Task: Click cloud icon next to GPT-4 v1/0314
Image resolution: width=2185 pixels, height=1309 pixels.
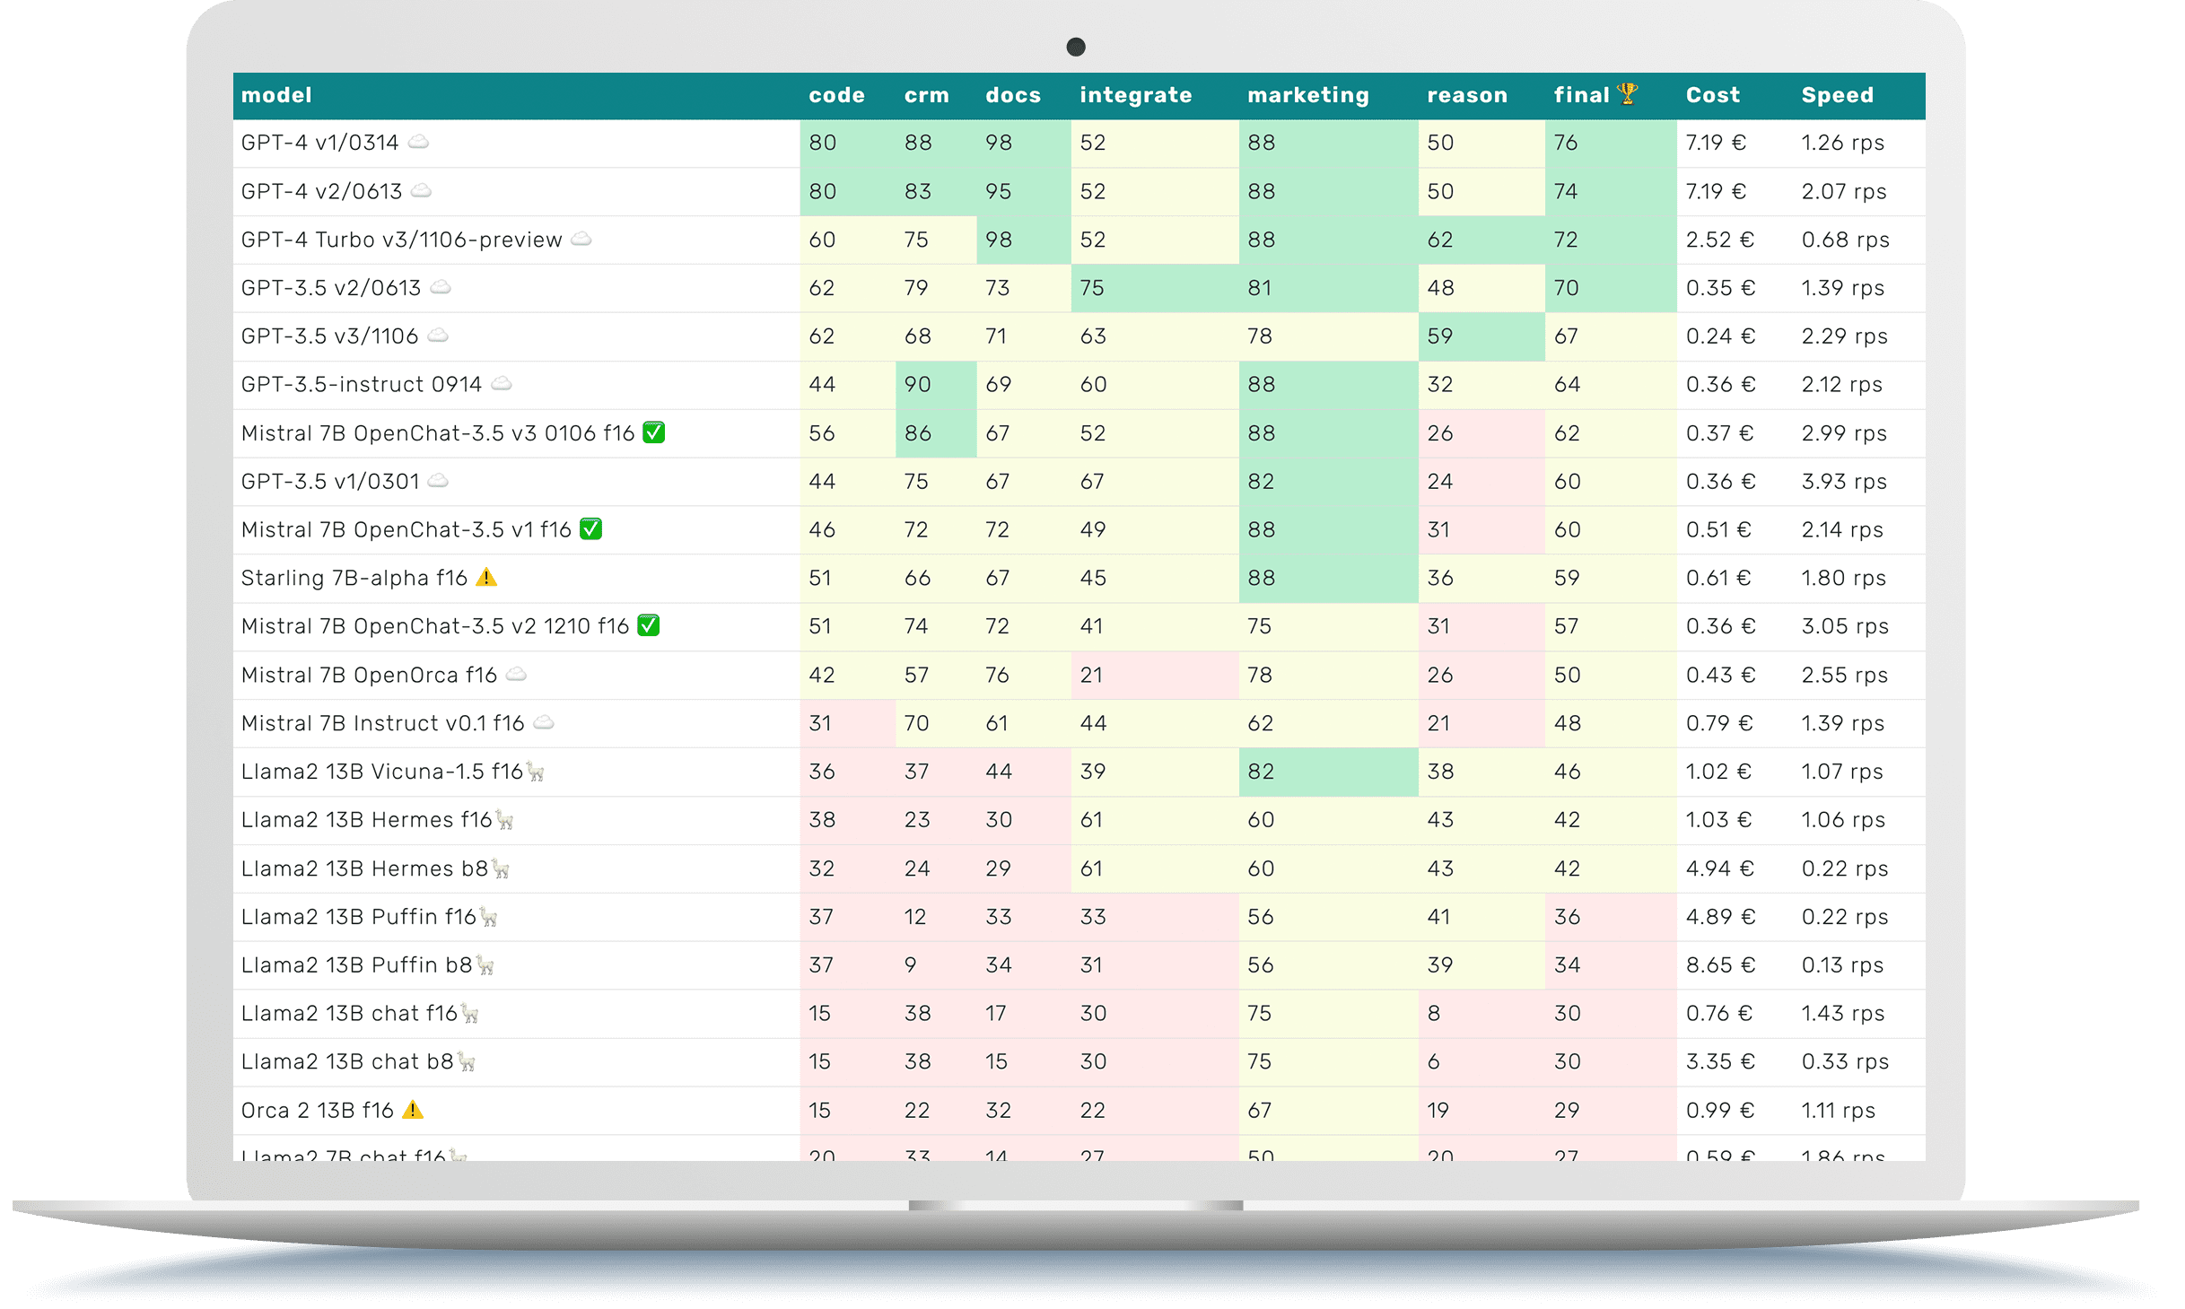Action: (x=418, y=142)
